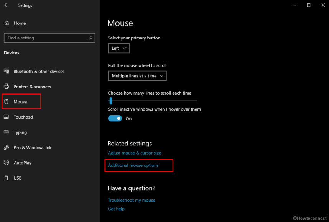Viewport: 329px width, 222px height.
Task: Select the Typing settings icon
Action: [20, 132]
